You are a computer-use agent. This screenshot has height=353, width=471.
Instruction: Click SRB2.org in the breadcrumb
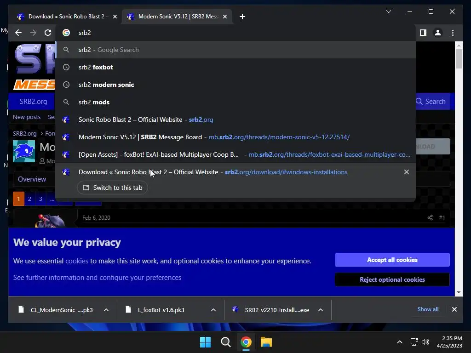pos(25,134)
